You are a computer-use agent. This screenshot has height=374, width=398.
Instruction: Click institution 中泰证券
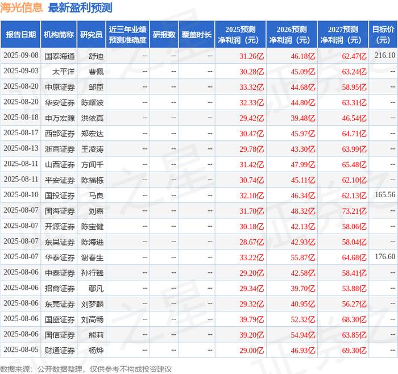coord(60,273)
